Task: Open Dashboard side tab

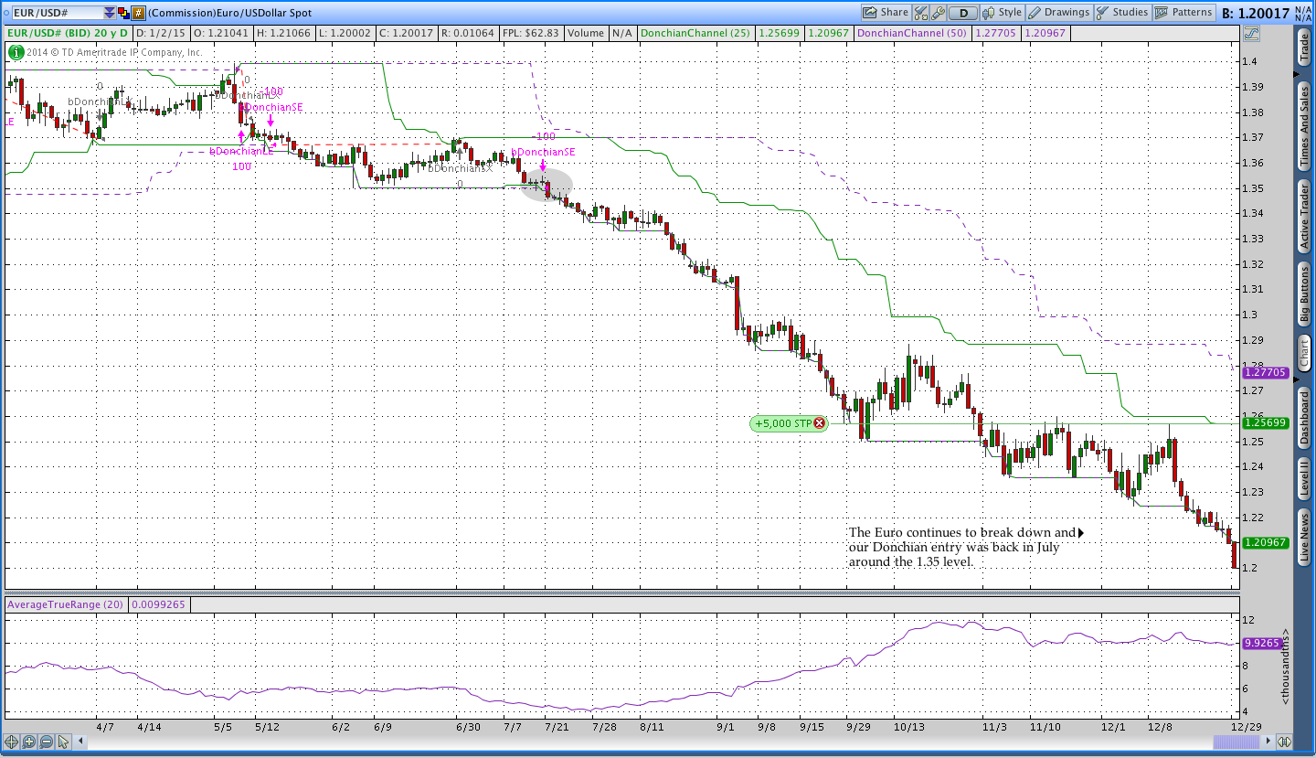Action: point(1304,418)
